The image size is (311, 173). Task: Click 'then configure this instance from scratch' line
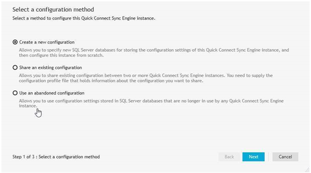61,55
